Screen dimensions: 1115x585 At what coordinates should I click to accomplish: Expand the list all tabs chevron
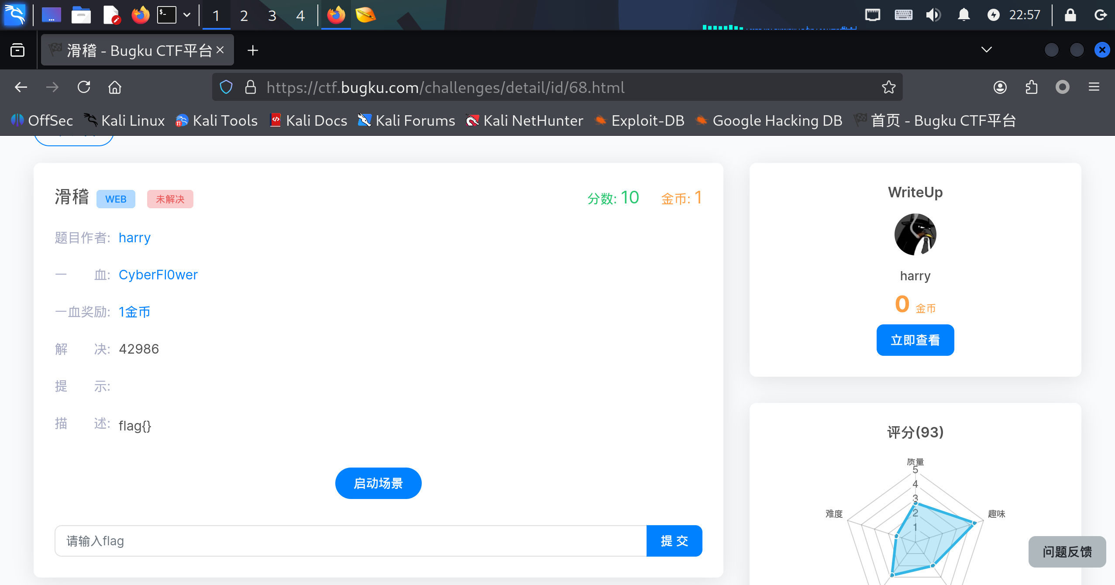(986, 49)
